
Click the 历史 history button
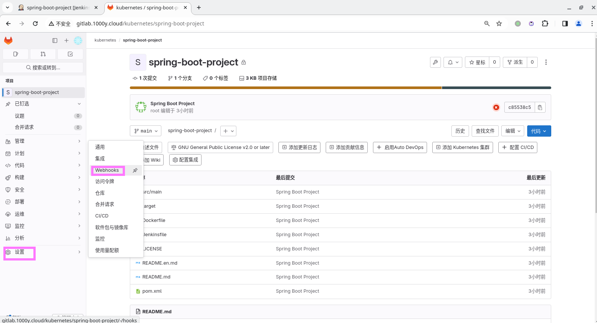point(460,131)
